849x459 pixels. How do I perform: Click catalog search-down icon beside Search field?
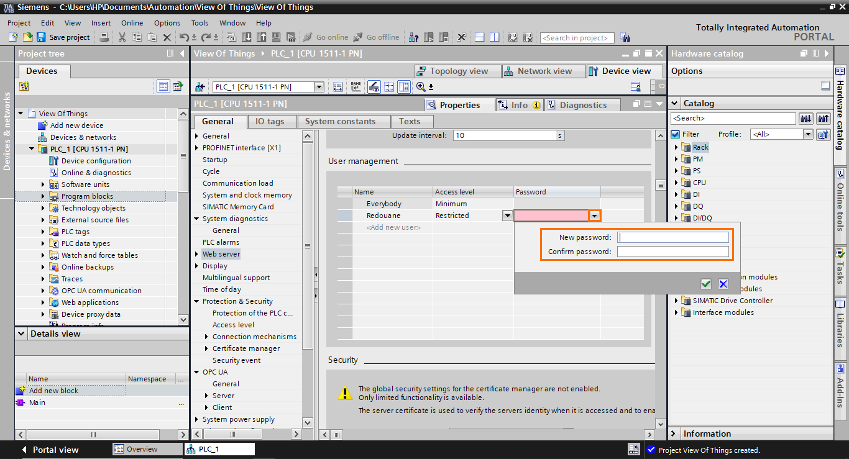(x=805, y=118)
